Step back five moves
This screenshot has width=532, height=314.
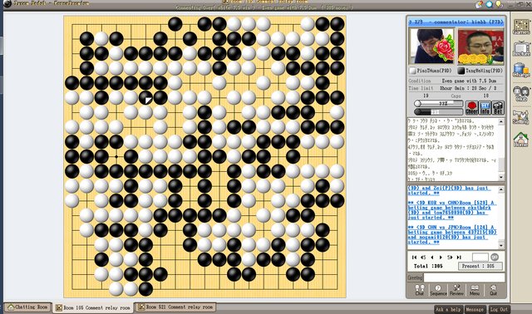tap(423, 258)
